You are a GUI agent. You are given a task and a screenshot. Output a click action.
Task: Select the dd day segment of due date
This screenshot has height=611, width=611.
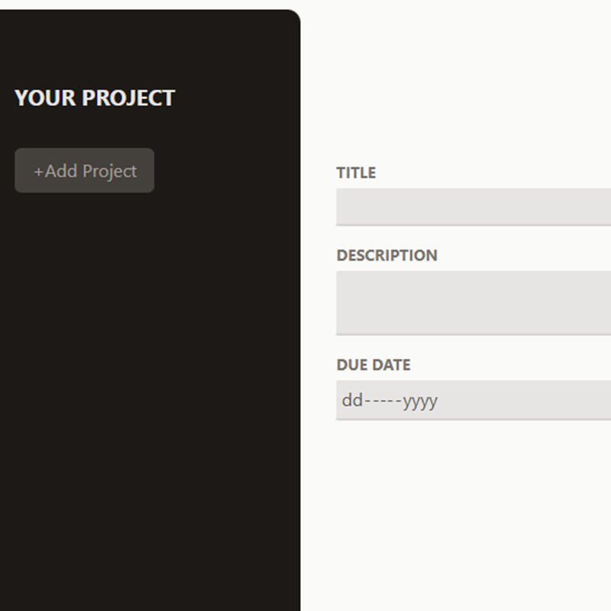(x=351, y=400)
